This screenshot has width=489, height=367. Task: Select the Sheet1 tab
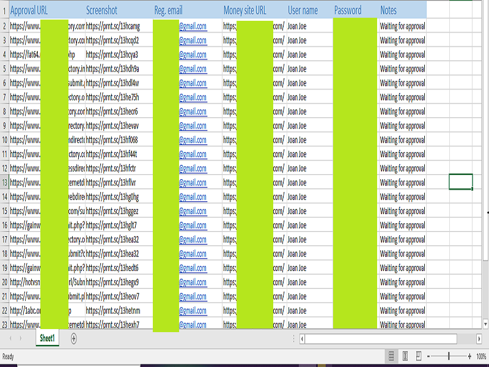click(x=47, y=338)
